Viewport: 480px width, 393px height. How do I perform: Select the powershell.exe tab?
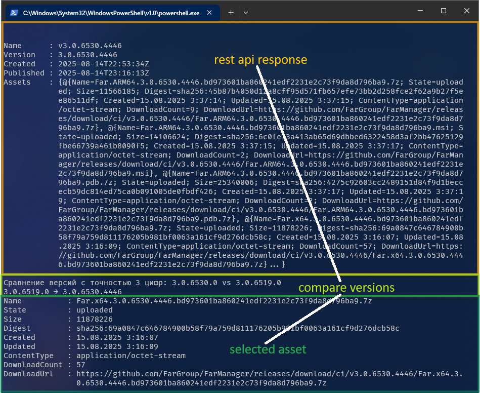pos(112,13)
